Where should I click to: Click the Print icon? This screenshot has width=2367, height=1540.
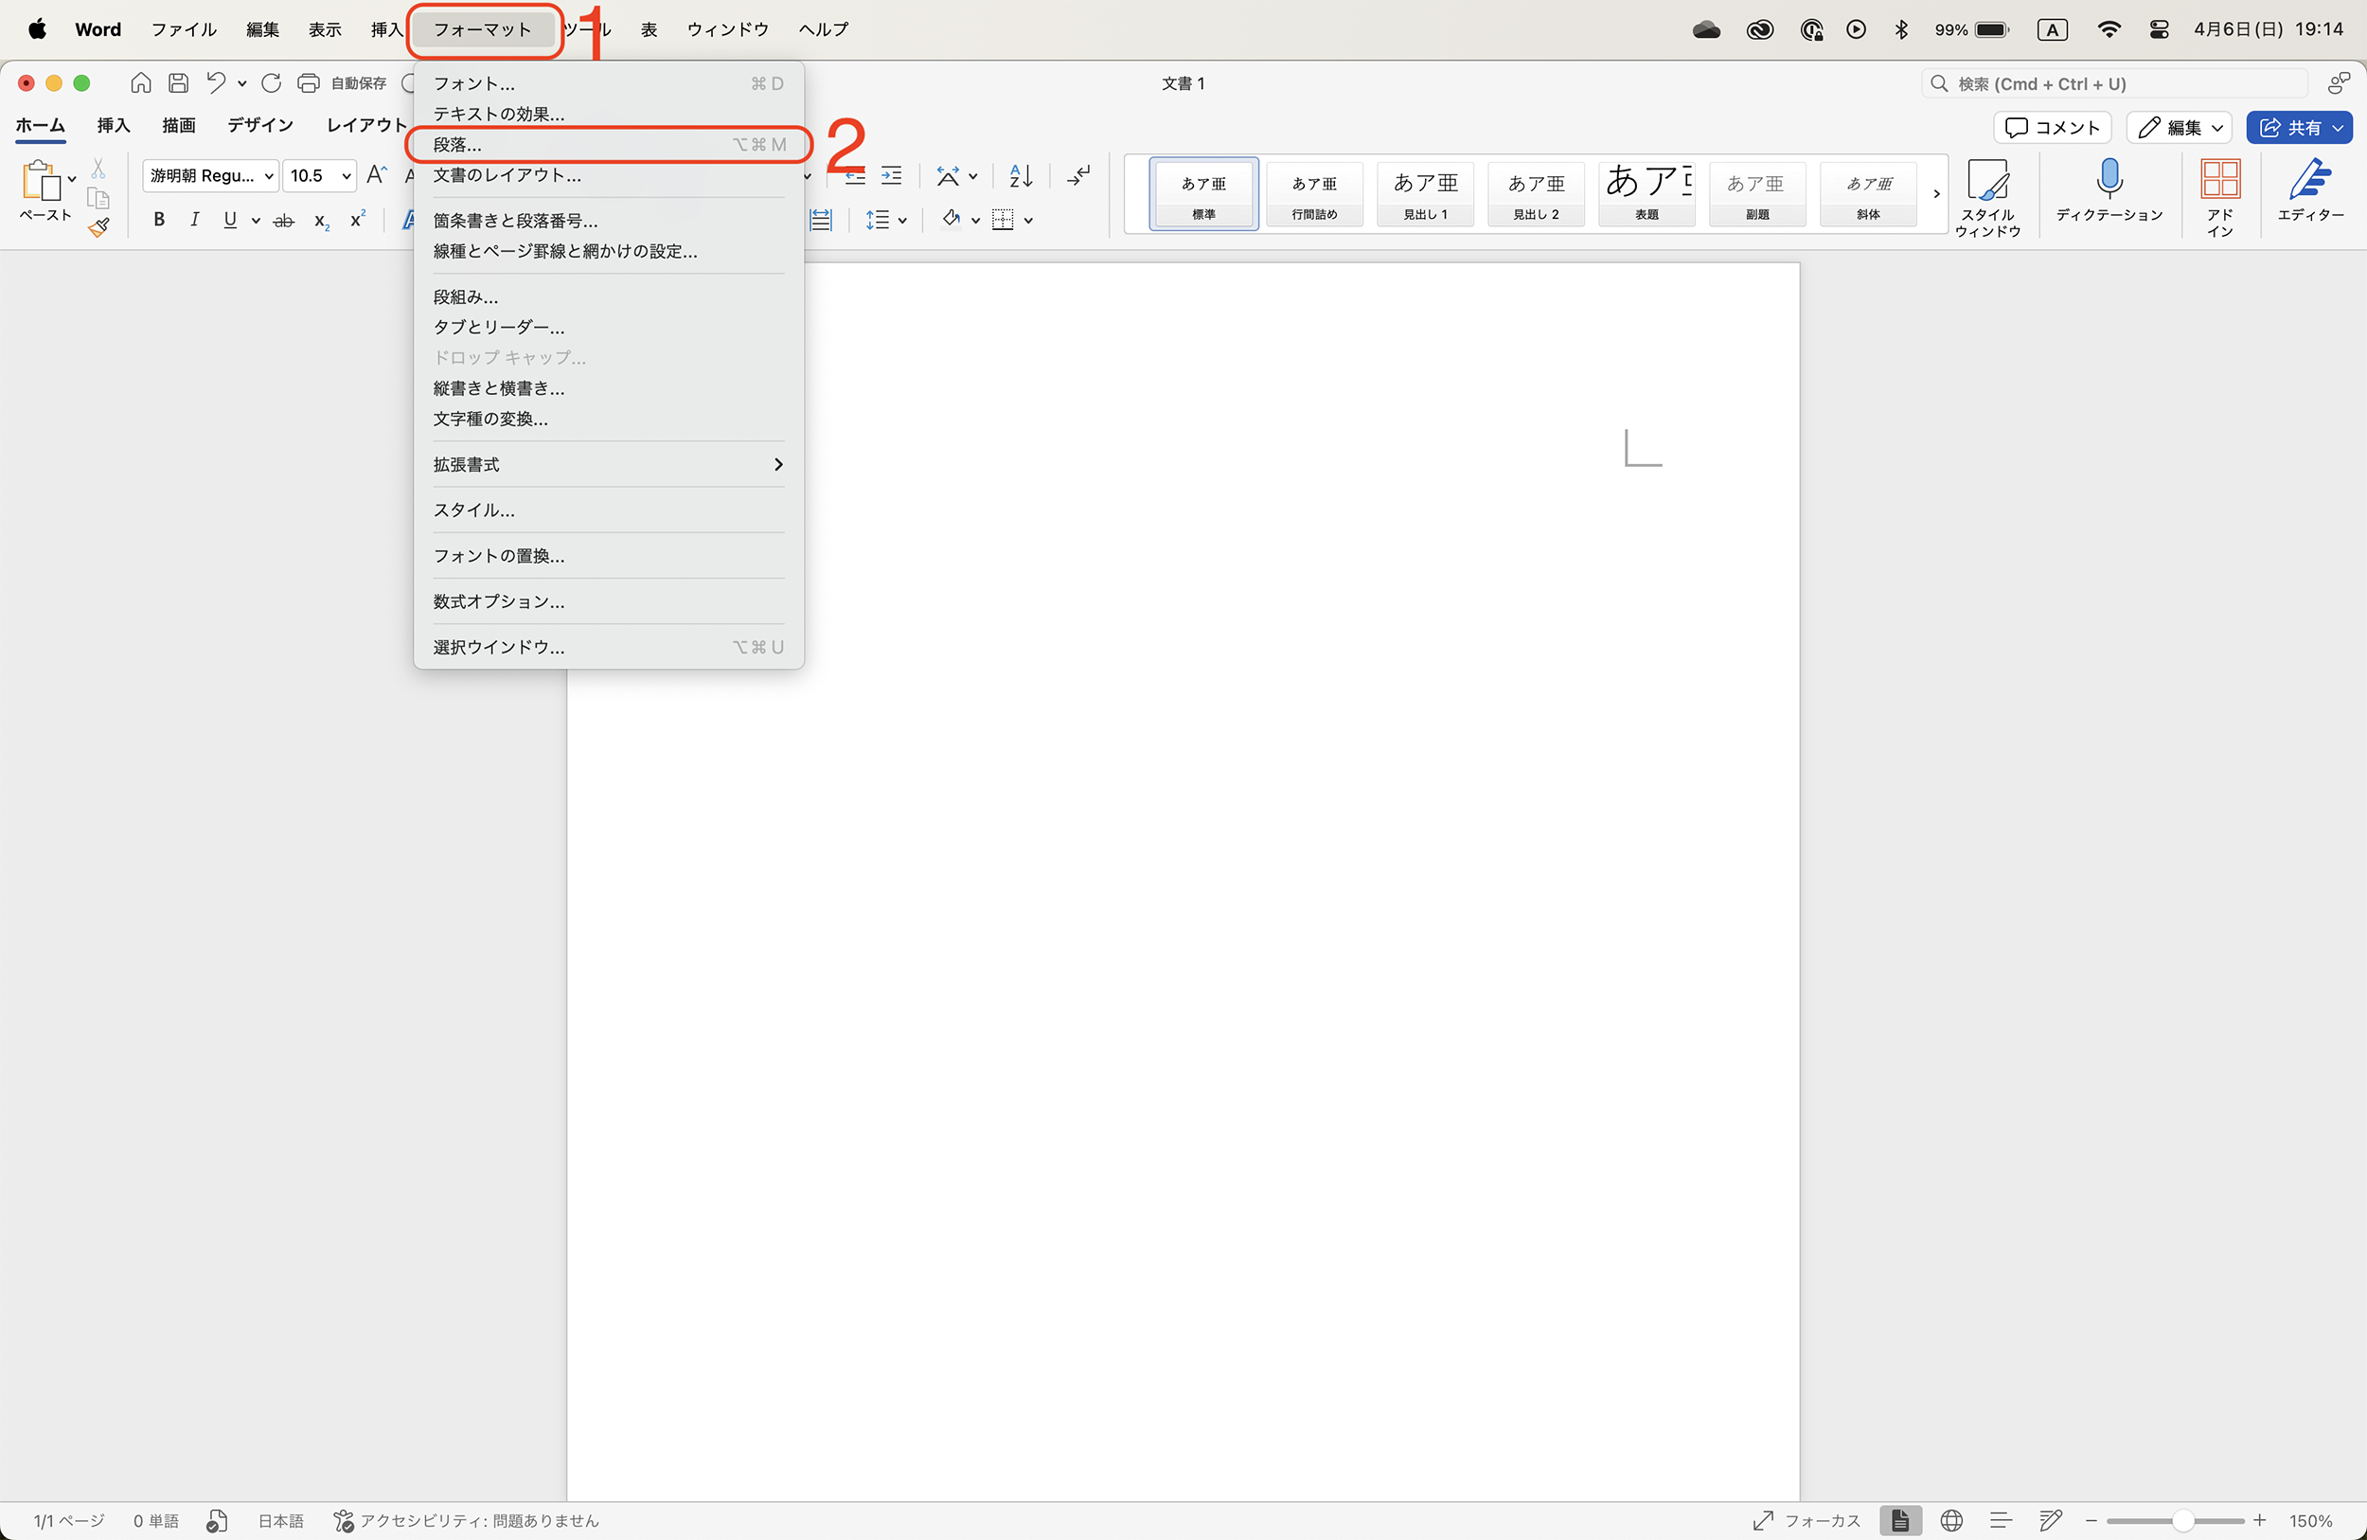coord(309,83)
